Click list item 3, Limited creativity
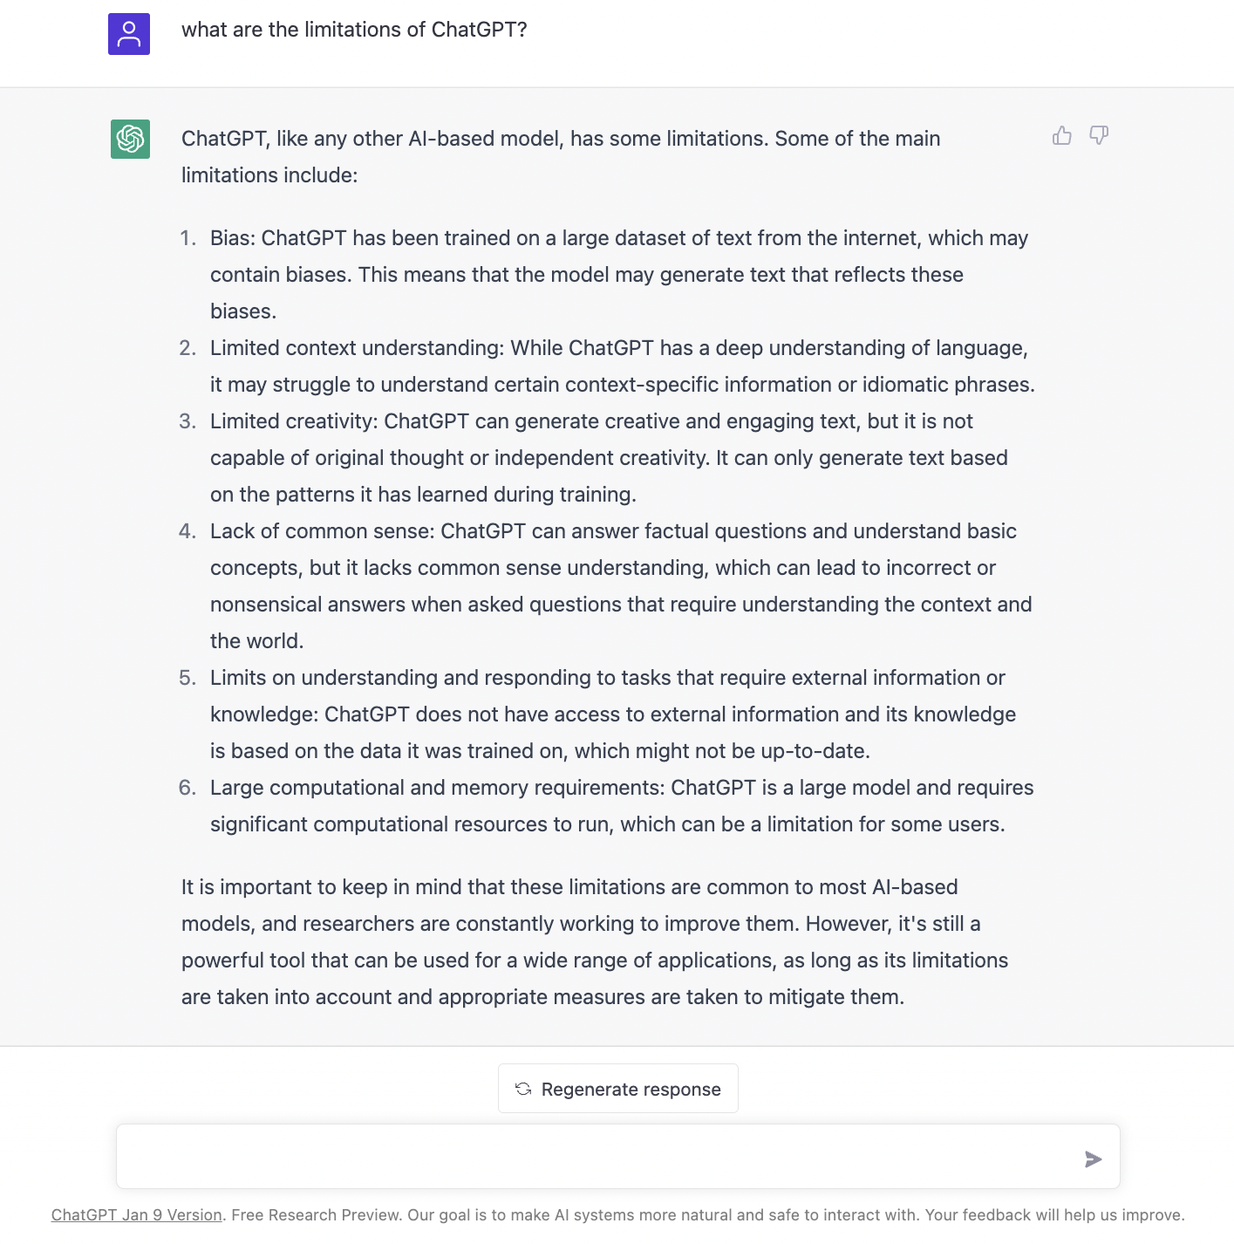Image resolution: width=1234 pixels, height=1244 pixels. (x=609, y=458)
